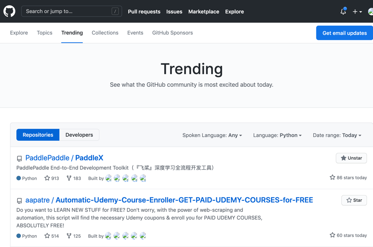
Task: Open the aapatre Automatic-Udemy-Course-Enroller repository link
Action: tap(169, 200)
